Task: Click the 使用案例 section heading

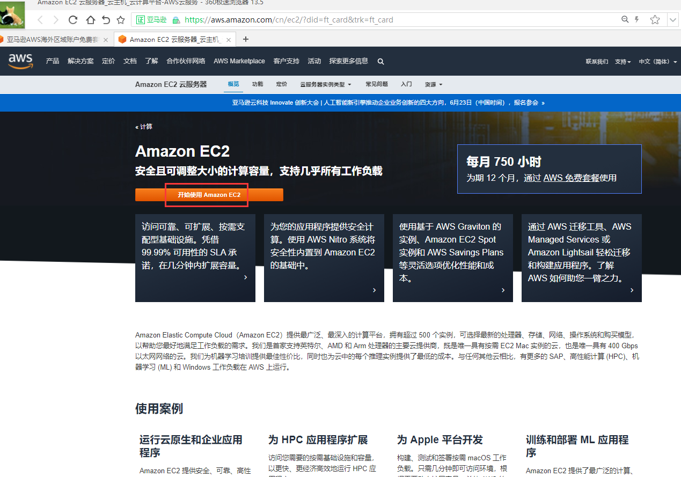Action: 159,409
